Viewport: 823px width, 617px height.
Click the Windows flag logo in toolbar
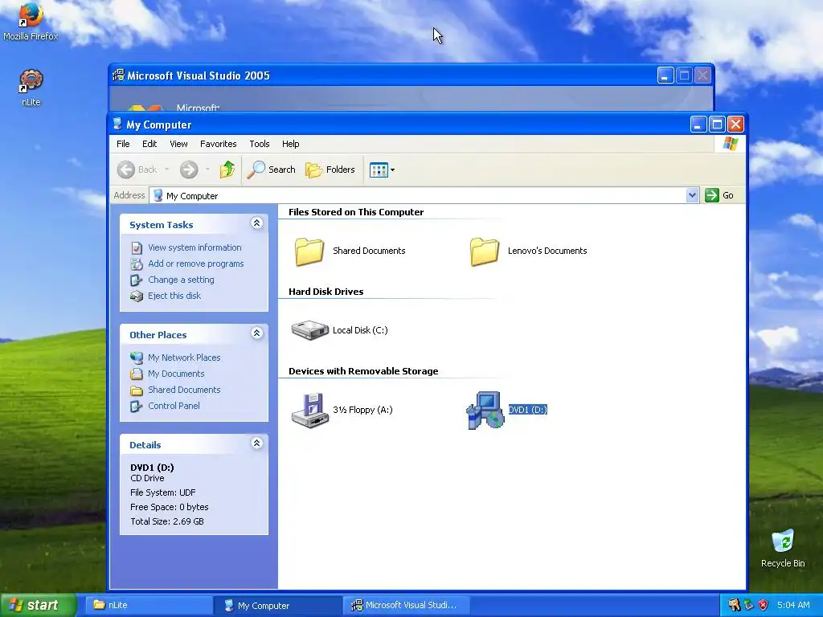pos(730,144)
